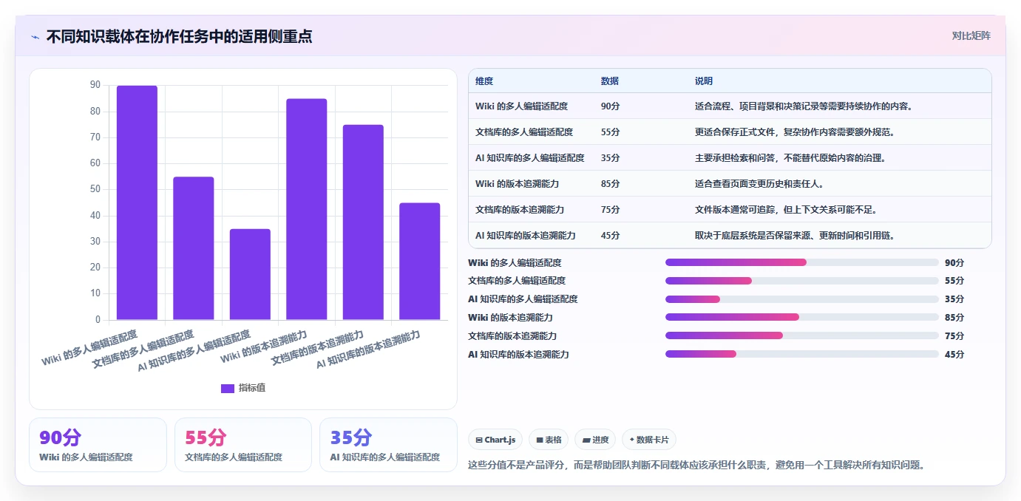The height and width of the screenshot is (501, 1021).
Task: Click the 指标值 legend label text
Action: (252, 388)
